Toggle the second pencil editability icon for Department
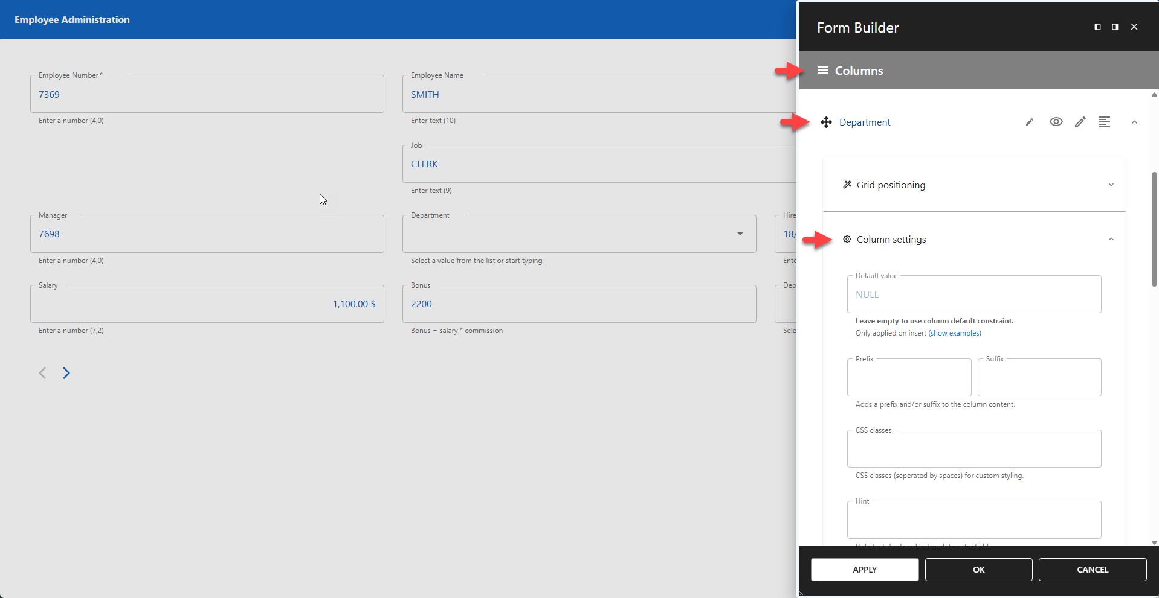This screenshot has height=598, width=1159. [x=1080, y=122]
